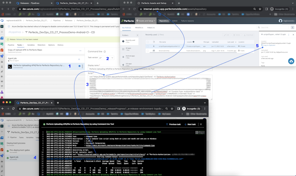Viewport: 296px width, 176px height.
Task: Select Agent job Succeeded in deployment process
Action: point(22,158)
